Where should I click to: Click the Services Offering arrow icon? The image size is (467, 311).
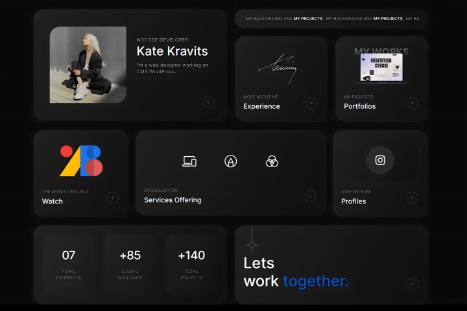pos(310,196)
